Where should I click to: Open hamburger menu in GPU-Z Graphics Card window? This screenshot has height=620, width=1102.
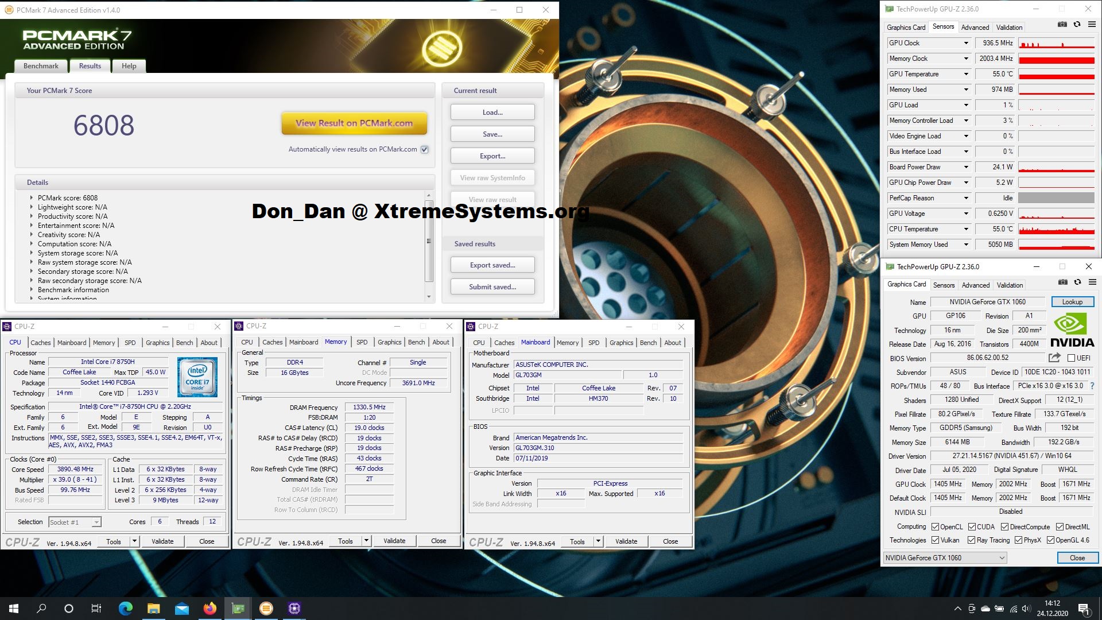coord(1093,282)
